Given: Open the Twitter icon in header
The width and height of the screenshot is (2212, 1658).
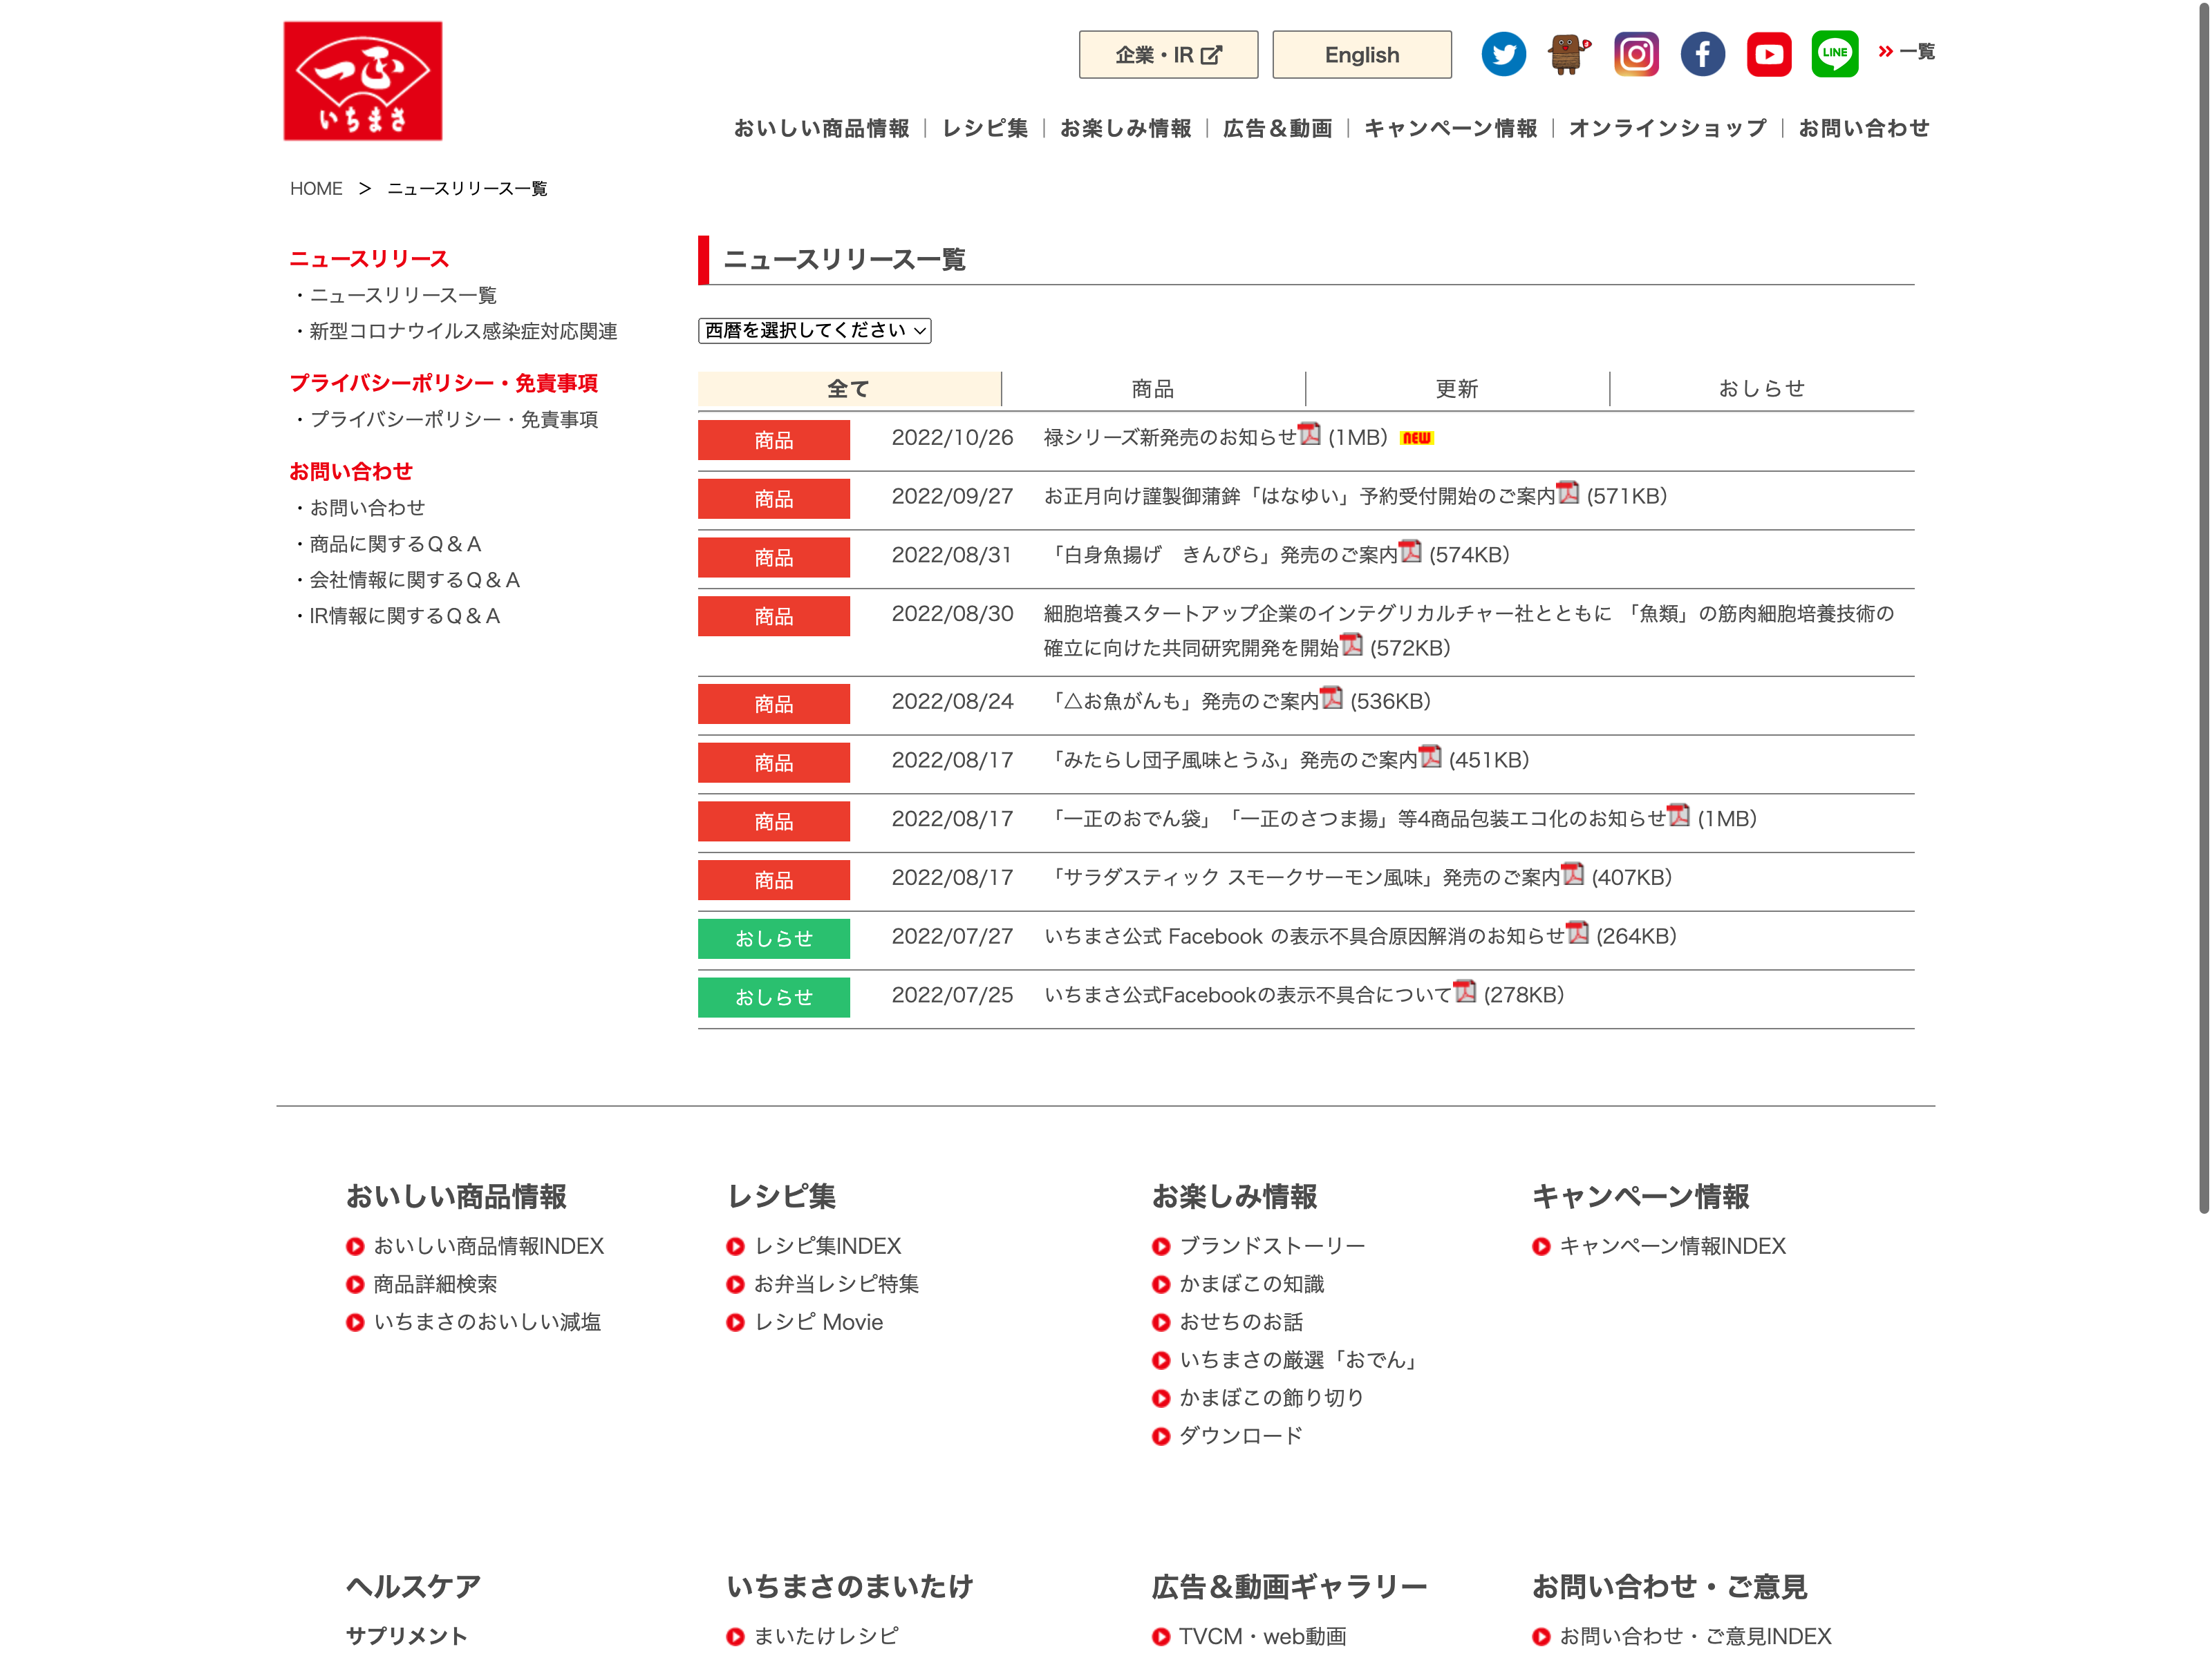Looking at the screenshot, I should click(x=1503, y=54).
